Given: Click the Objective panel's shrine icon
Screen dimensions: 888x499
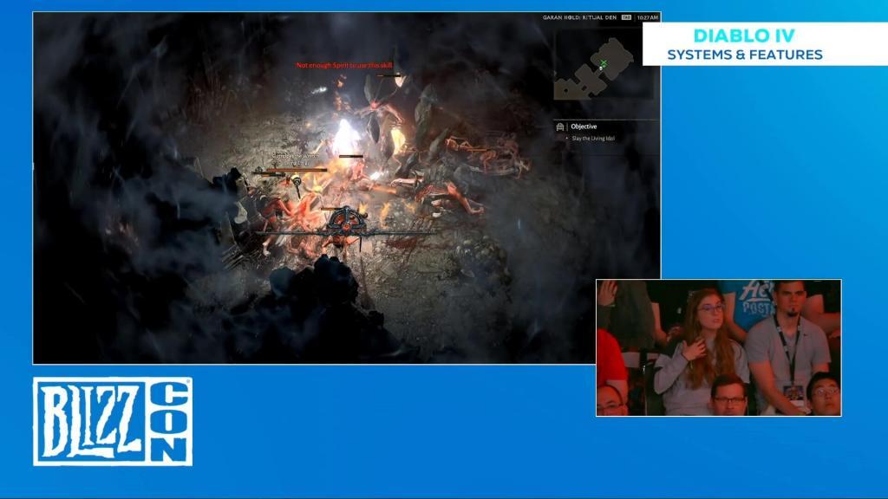Looking at the screenshot, I should pyautogui.click(x=559, y=126).
